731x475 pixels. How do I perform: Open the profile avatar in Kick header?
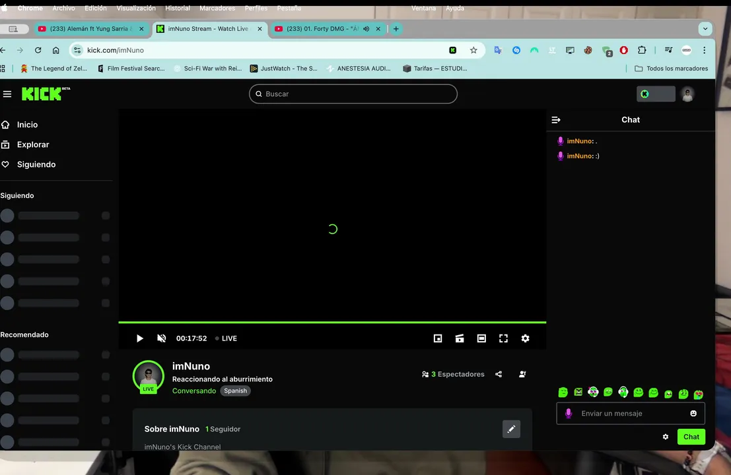pyautogui.click(x=687, y=94)
